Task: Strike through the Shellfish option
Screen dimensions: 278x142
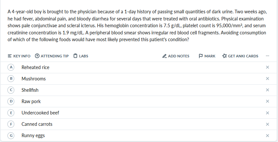Action: (267, 90)
